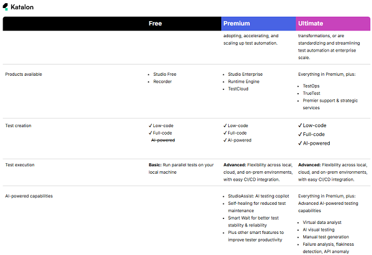Click the AI-powered capabilities row label
This screenshot has width=372, height=255.
pyautogui.click(x=29, y=196)
